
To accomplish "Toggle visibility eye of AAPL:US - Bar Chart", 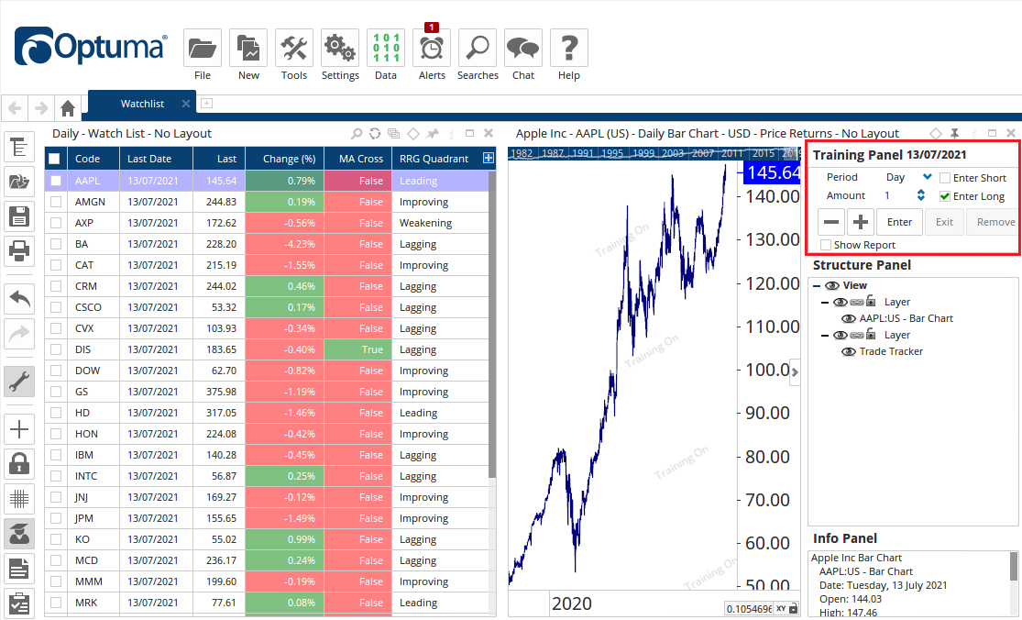I will coord(849,319).
